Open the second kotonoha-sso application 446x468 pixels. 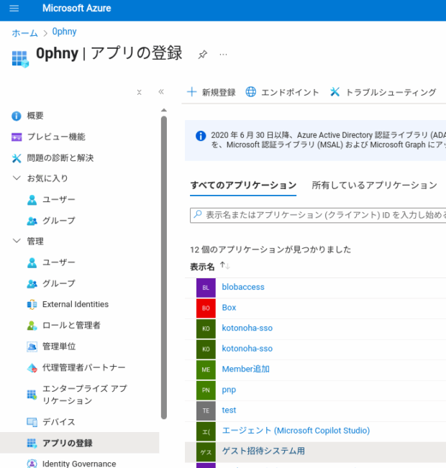click(x=247, y=349)
